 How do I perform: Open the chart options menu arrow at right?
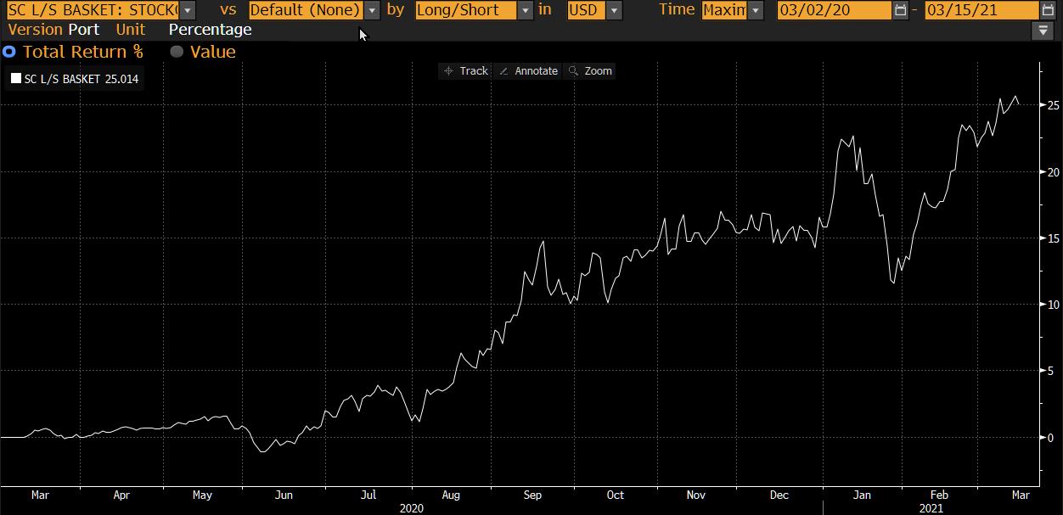[1043, 31]
